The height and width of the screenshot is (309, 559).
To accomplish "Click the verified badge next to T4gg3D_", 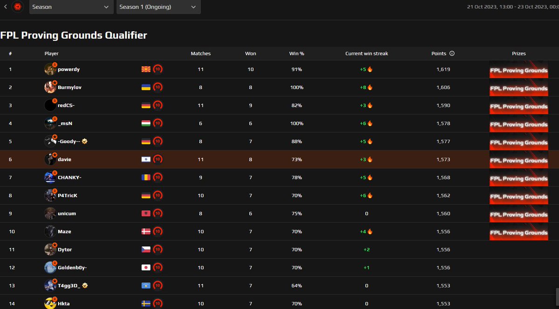I will (85, 286).
